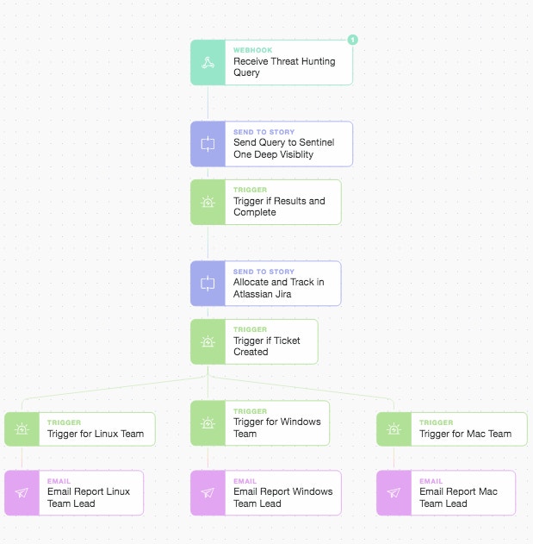This screenshot has height=544, width=533.
Task: Select the Trigger if Results and Complete label
Action: (x=279, y=207)
